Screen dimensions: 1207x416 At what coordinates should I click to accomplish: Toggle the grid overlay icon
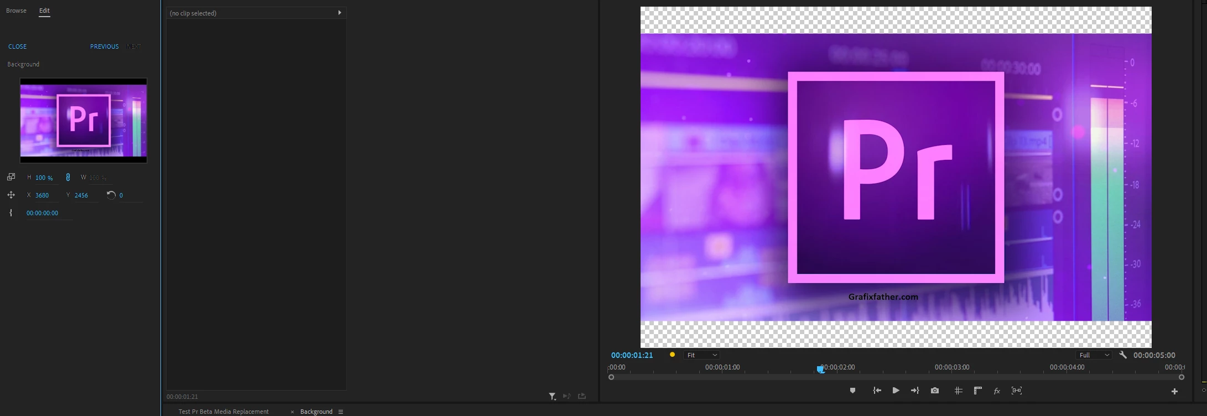[959, 391]
